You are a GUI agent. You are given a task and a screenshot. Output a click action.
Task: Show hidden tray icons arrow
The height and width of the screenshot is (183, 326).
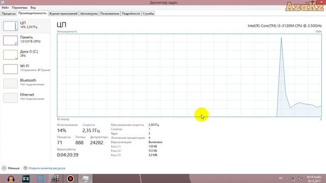coord(287,178)
